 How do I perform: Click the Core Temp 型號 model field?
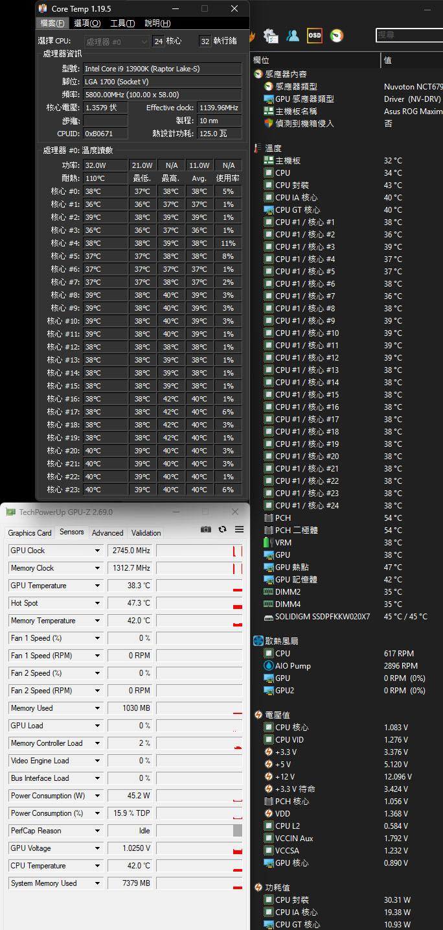[x=162, y=68]
